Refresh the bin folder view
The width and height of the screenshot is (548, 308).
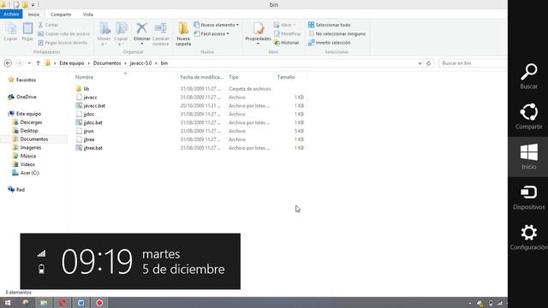[x=428, y=63]
